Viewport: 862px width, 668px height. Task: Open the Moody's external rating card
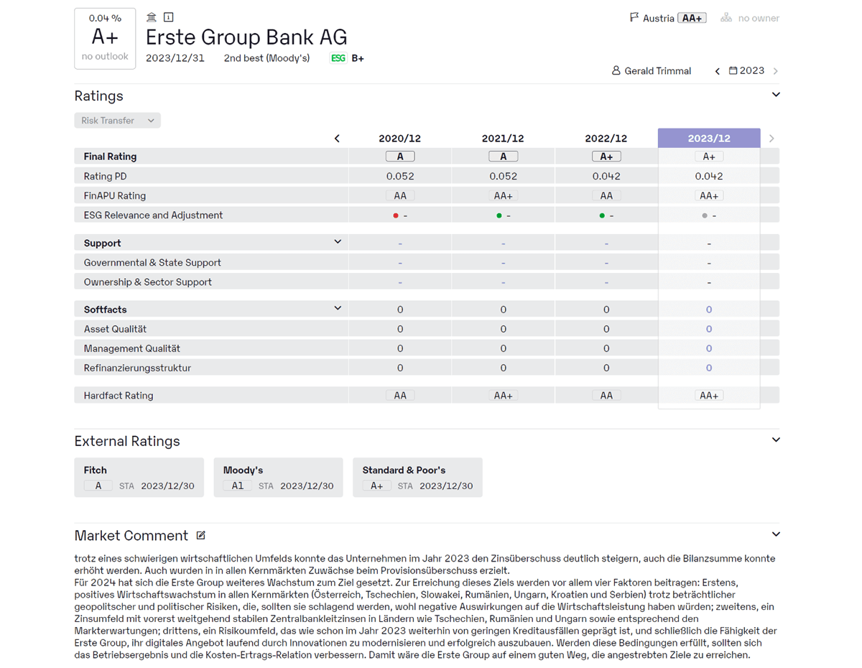278,478
